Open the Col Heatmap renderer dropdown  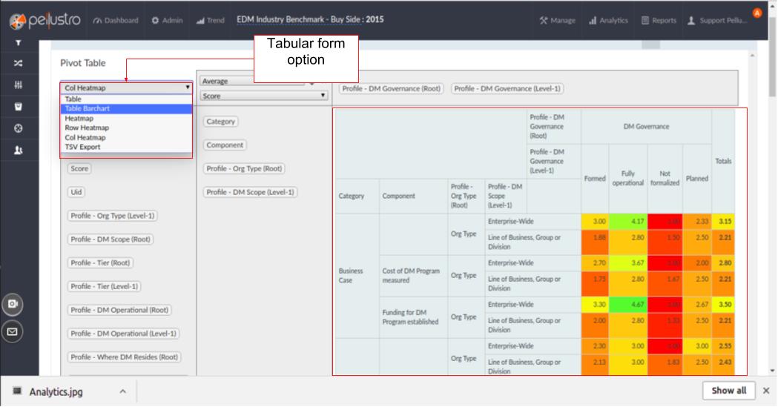(x=127, y=87)
